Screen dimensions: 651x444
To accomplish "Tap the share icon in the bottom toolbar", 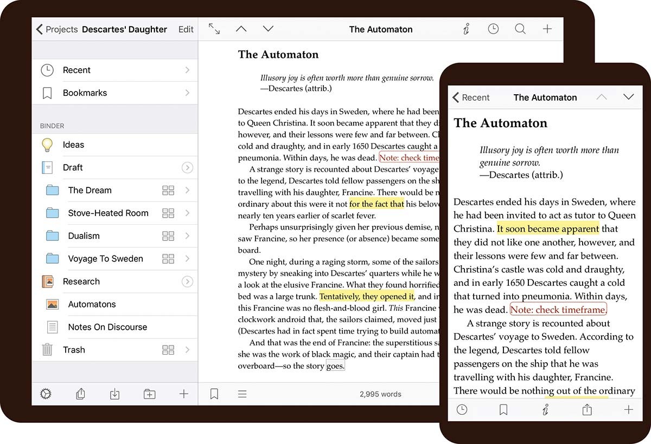I will pos(80,394).
